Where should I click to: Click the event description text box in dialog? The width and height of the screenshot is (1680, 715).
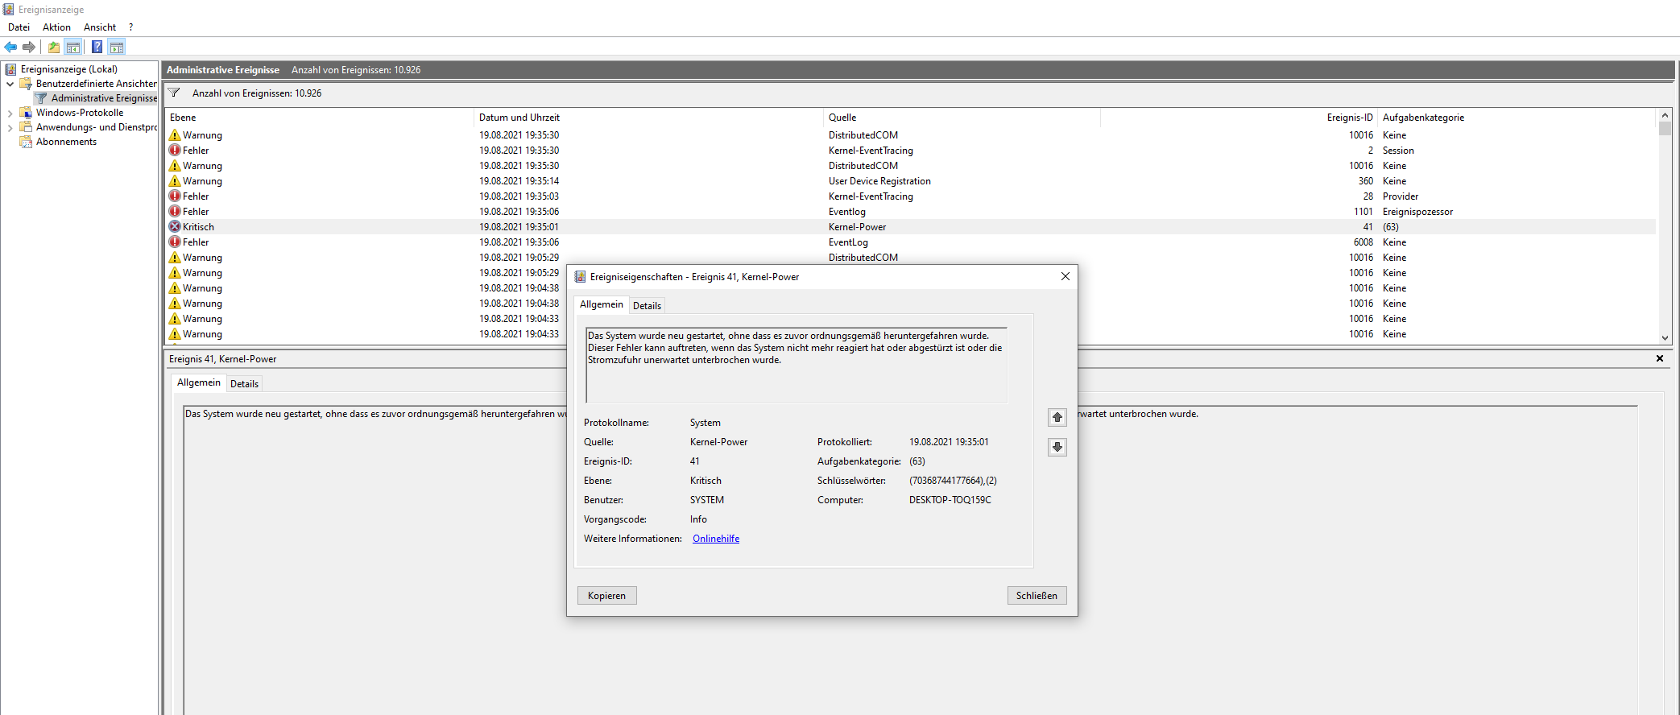[x=797, y=365]
